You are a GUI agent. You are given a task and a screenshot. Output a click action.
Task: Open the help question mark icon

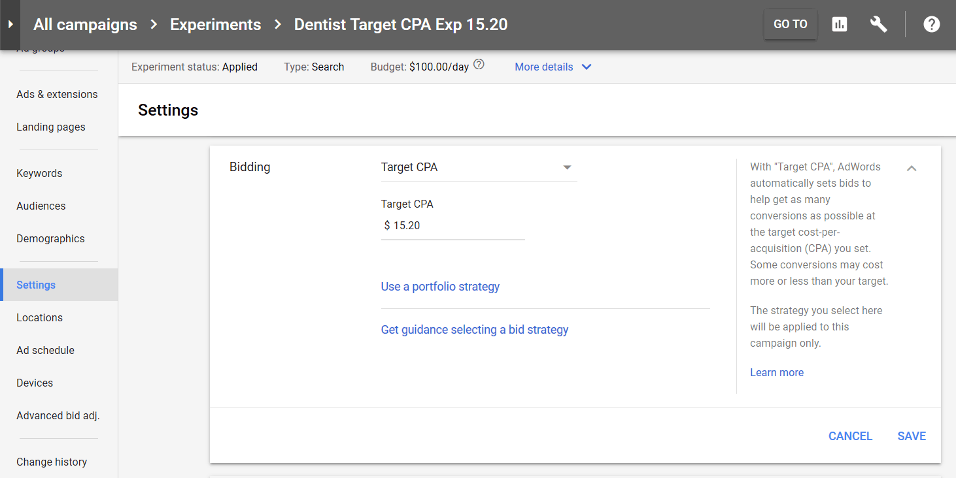point(931,25)
